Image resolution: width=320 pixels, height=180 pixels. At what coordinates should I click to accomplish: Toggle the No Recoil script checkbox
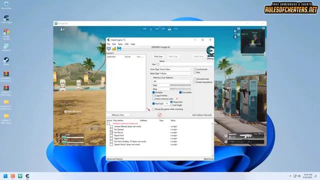point(111,132)
